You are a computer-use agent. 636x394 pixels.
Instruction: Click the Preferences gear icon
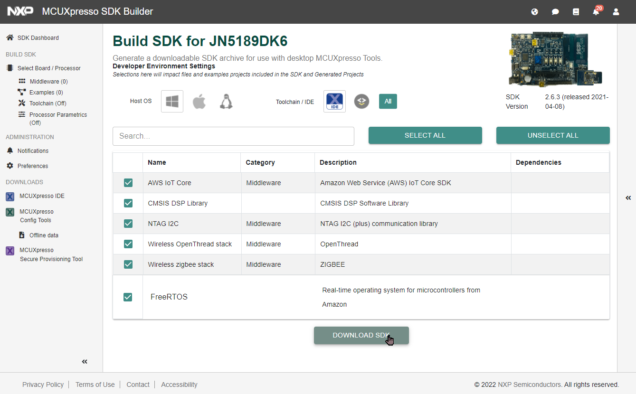(9, 166)
